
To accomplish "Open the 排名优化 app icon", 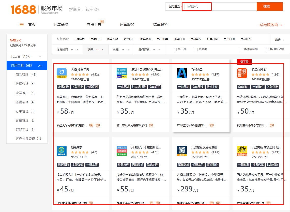I will (122, 151).
